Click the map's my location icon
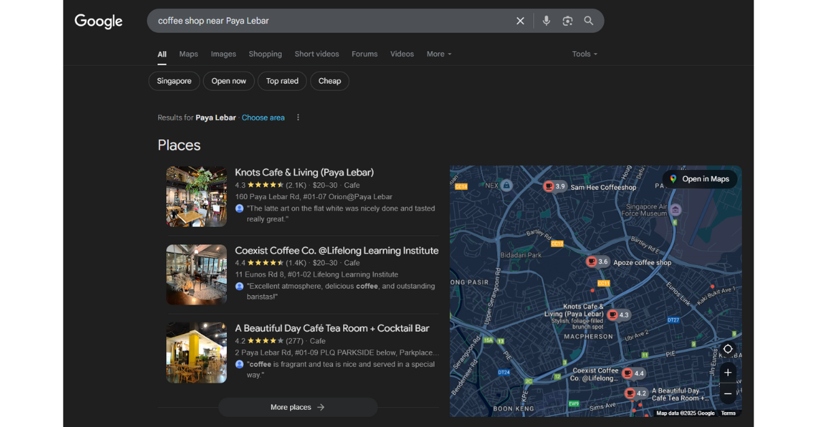Screen dimensions: 817x427 [728, 349]
